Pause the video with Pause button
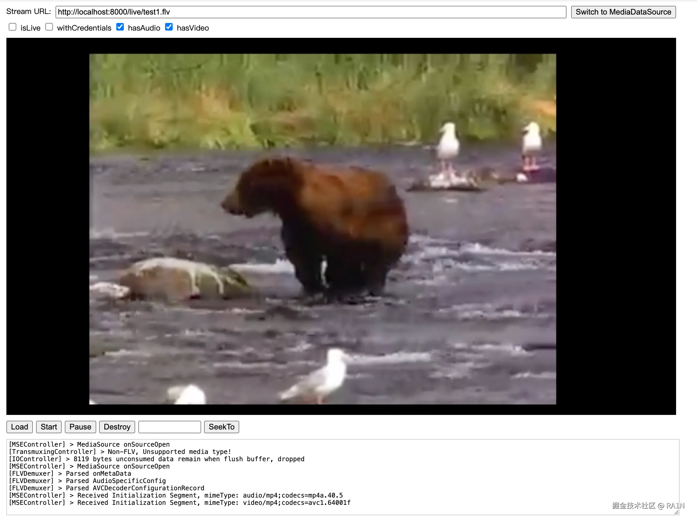This screenshot has height=522, width=697. pyautogui.click(x=80, y=427)
